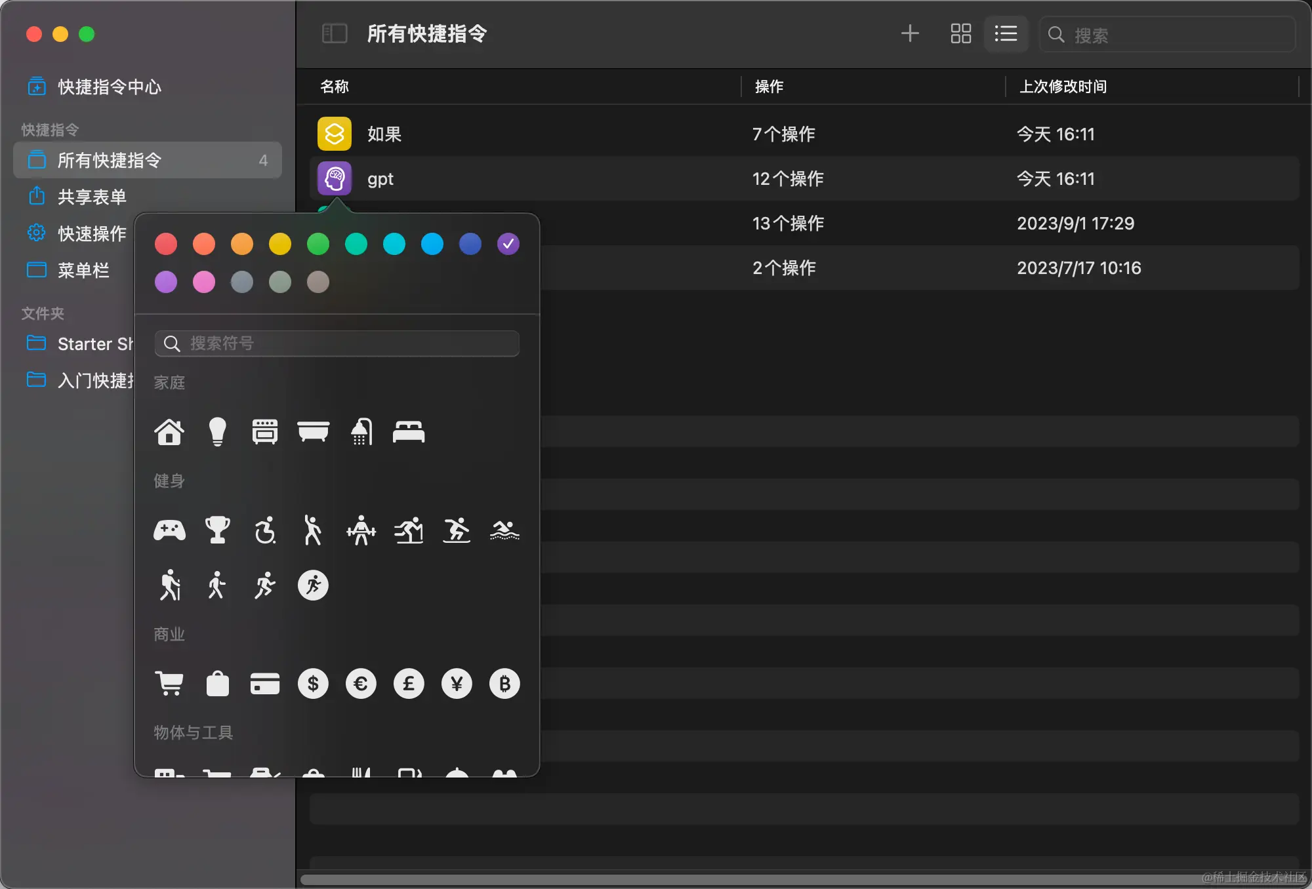
Task: Choose the red color swatch
Action: click(x=166, y=244)
